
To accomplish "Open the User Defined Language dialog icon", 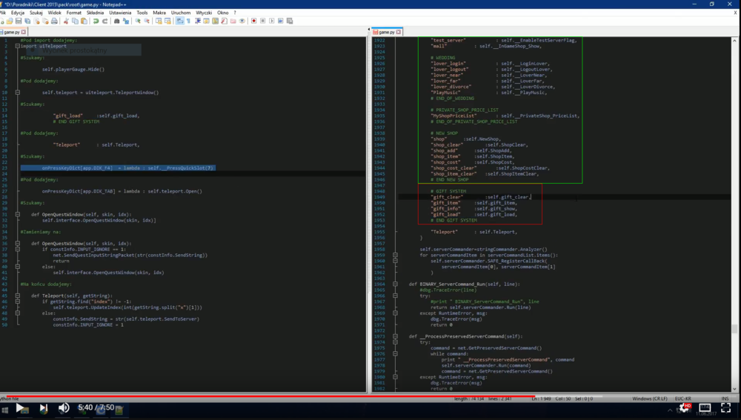I will (x=207, y=21).
